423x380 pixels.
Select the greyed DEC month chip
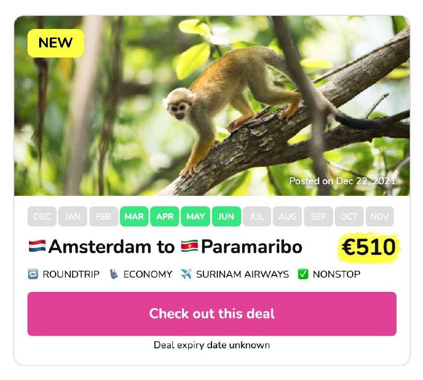42,216
